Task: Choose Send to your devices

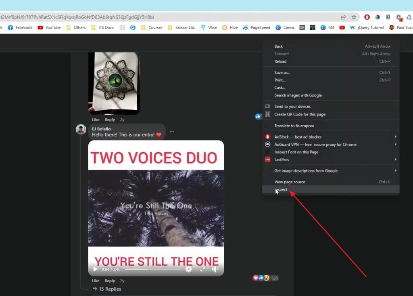Action: coord(331,106)
